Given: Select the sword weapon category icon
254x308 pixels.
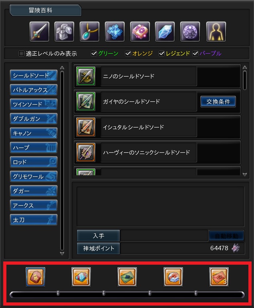Looking at the screenshot, I should [39, 32].
